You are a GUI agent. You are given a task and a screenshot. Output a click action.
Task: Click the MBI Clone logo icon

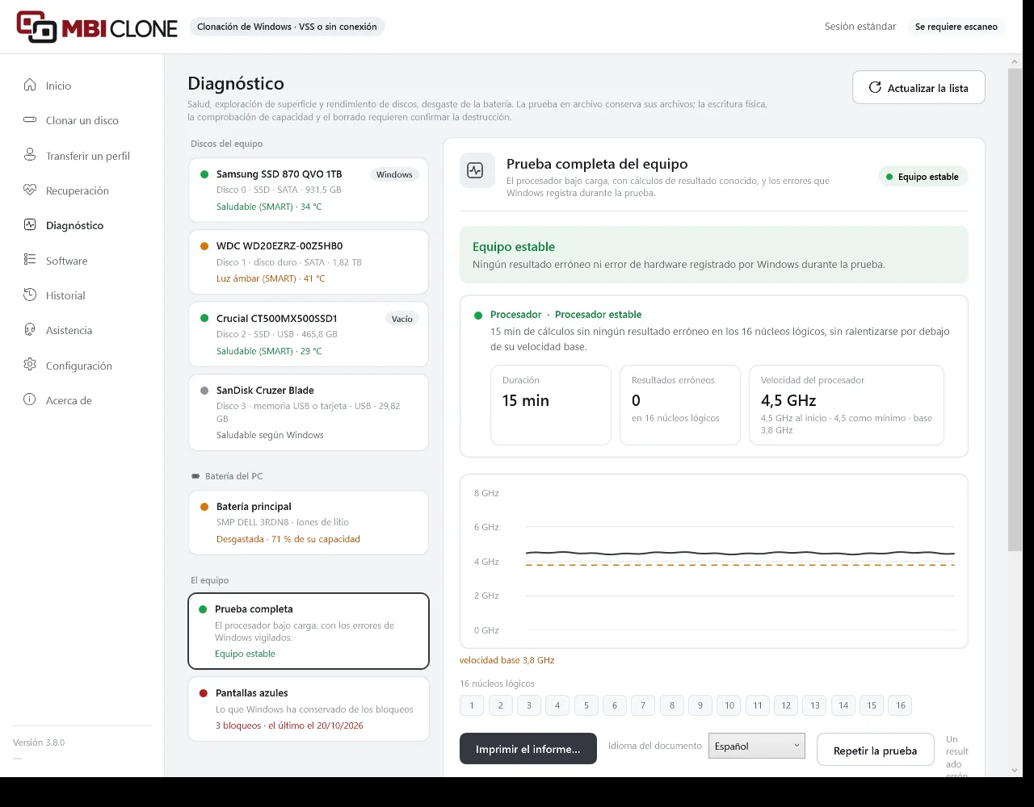click(x=37, y=27)
